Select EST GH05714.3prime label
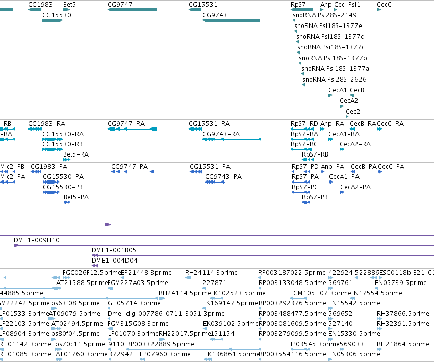 (134, 303)
